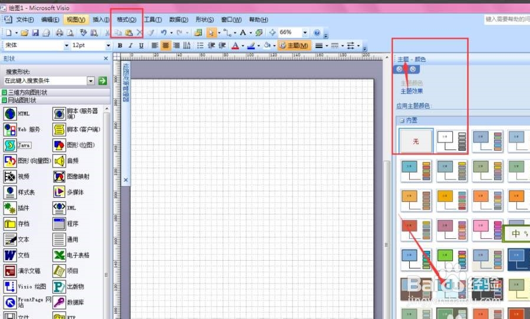Open the 编辑 (Edit) menu
Screen dimensions: 530x319
[50, 19]
